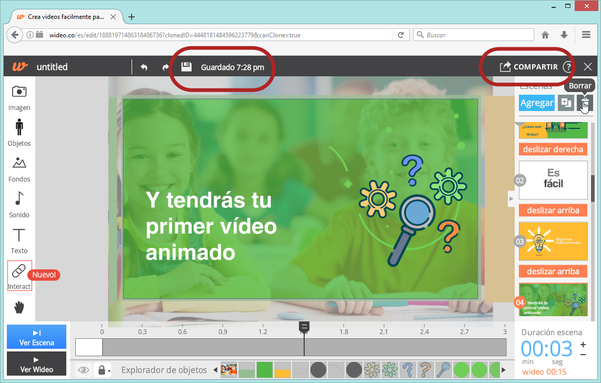Screen dimensions: 601x383
Task: Select scene 03 lightbulb thumbnail
Action: [x=553, y=241]
